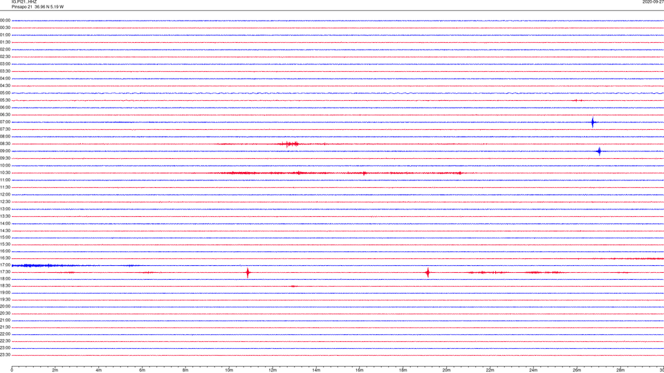Image resolution: width=664 pixels, height=373 pixels.
Task: Click the 16m tick label on the axis
Action: [x=360, y=370]
